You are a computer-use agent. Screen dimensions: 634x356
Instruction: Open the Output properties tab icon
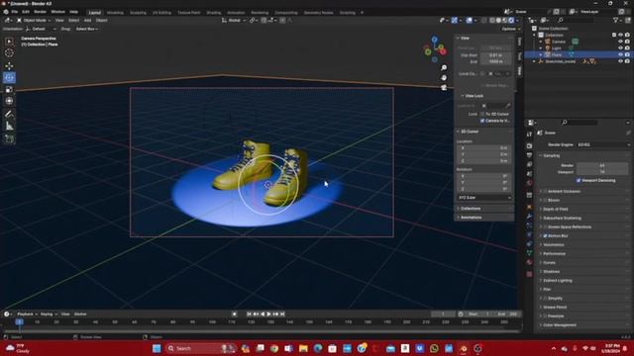(530, 155)
